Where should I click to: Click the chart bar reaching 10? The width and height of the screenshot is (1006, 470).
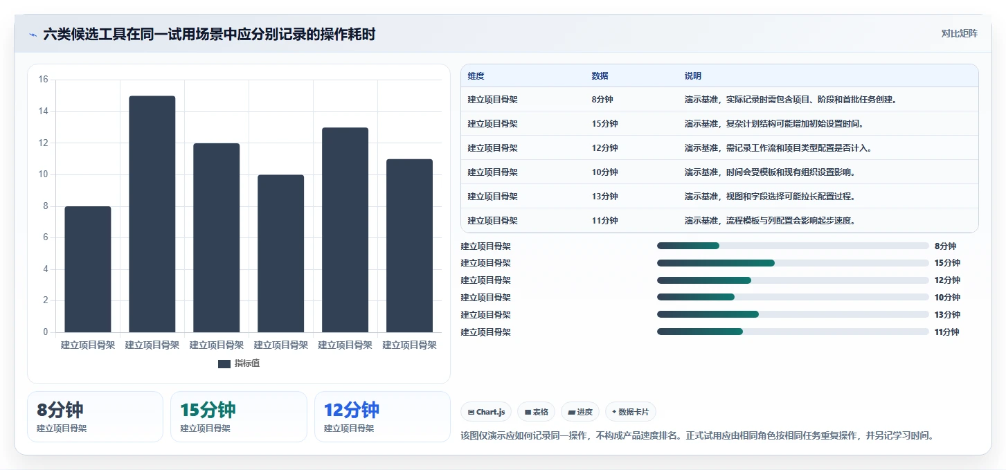281,253
